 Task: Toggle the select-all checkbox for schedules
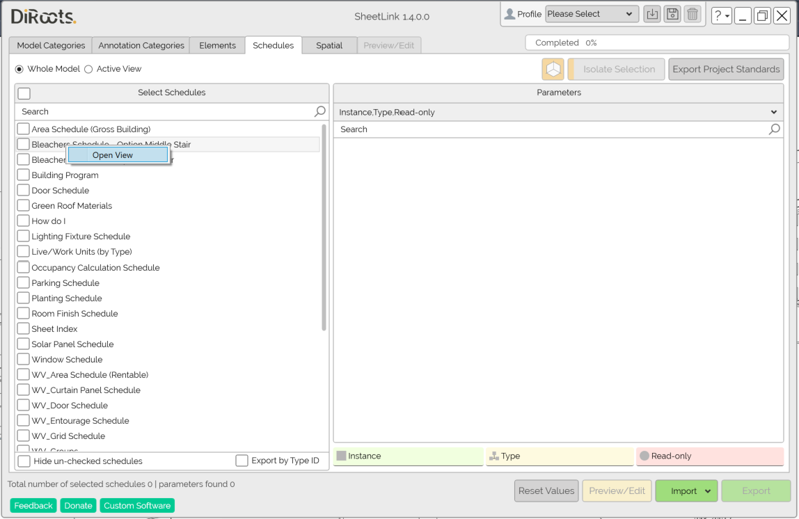point(23,93)
